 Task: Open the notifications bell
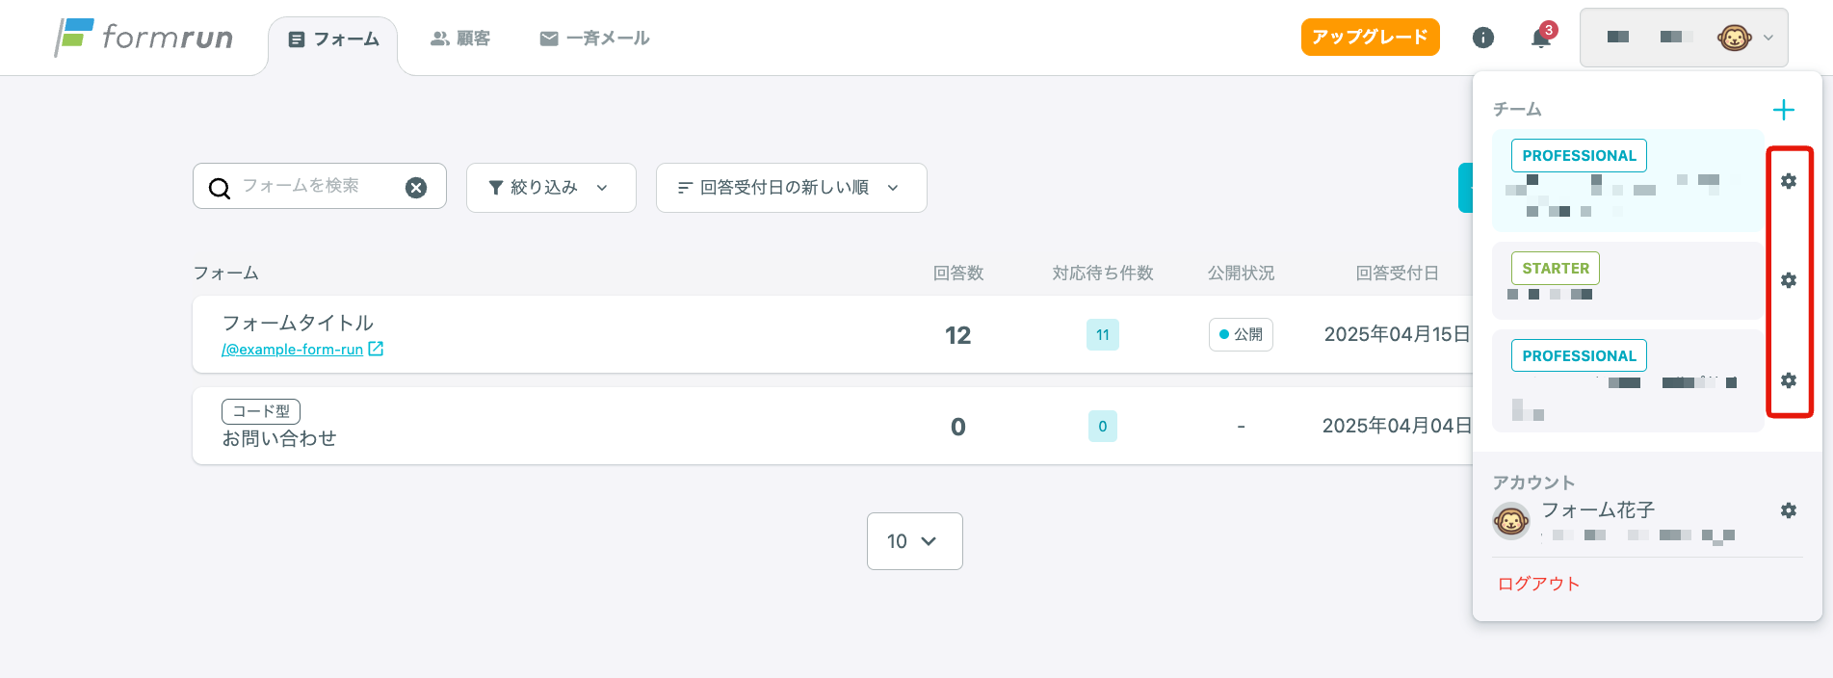coord(1540,39)
